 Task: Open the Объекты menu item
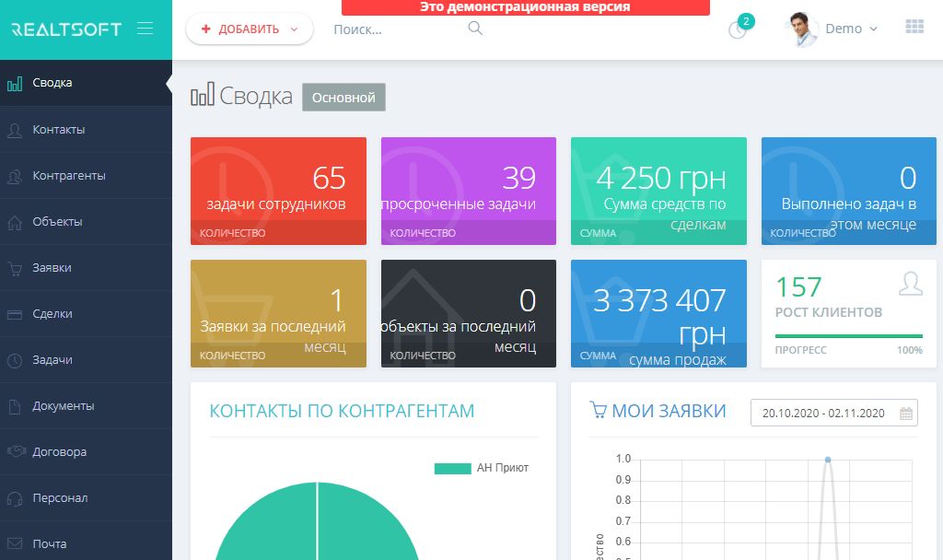(86, 221)
